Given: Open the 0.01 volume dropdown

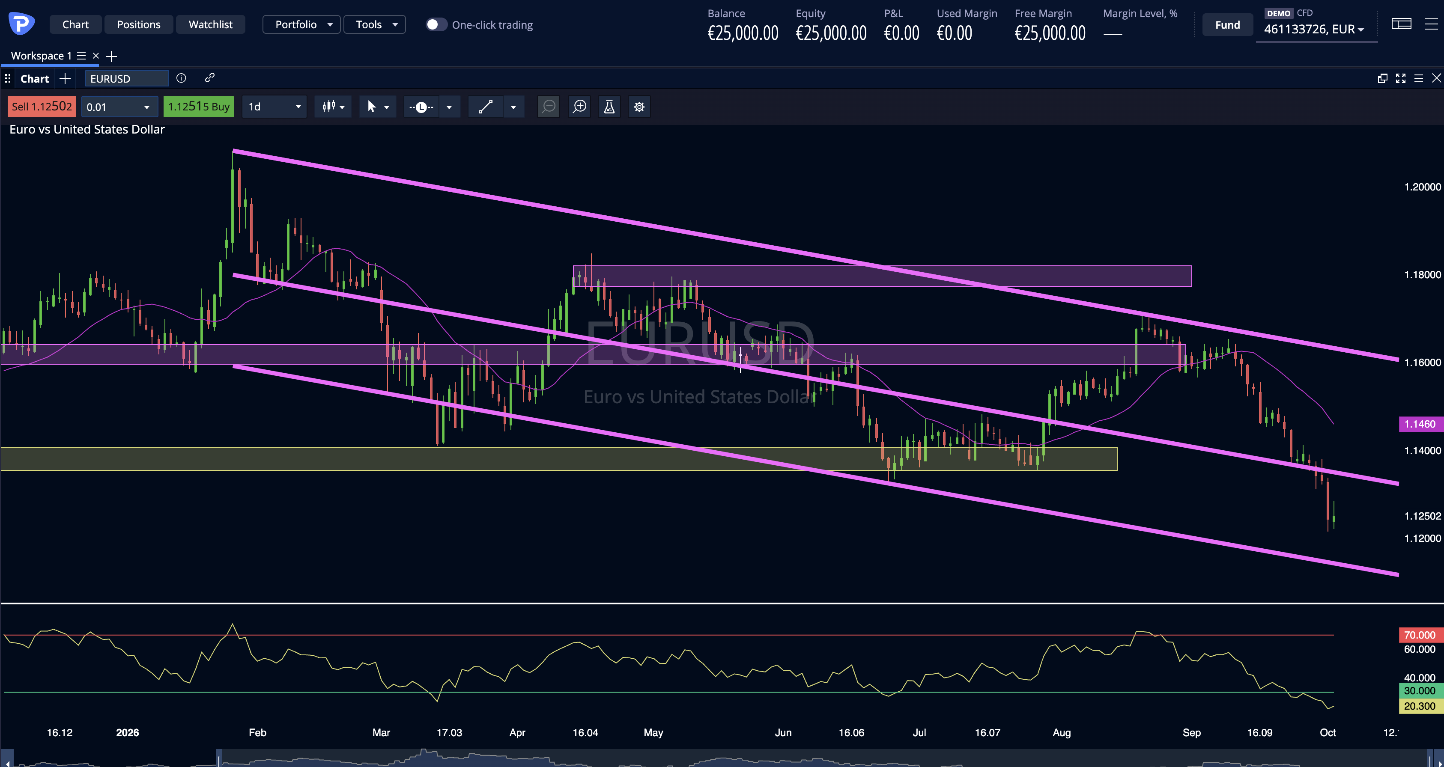Looking at the screenshot, I should 119,107.
